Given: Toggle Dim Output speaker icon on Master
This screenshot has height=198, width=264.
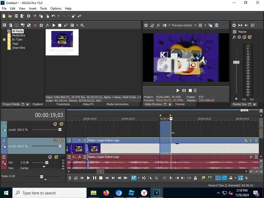Looking at the screenshot, I should [246, 25].
